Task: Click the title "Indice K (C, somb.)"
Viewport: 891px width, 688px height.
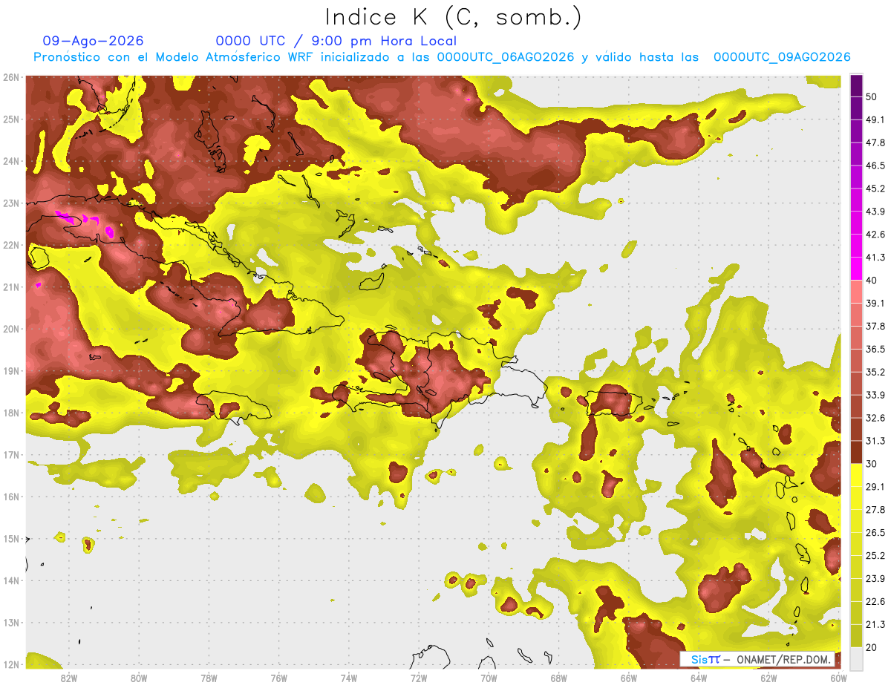Action: [454, 17]
